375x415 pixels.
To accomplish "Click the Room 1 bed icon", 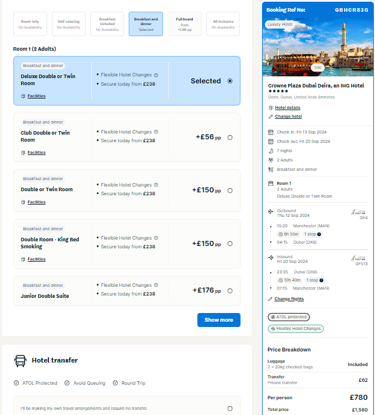I will [271, 184].
